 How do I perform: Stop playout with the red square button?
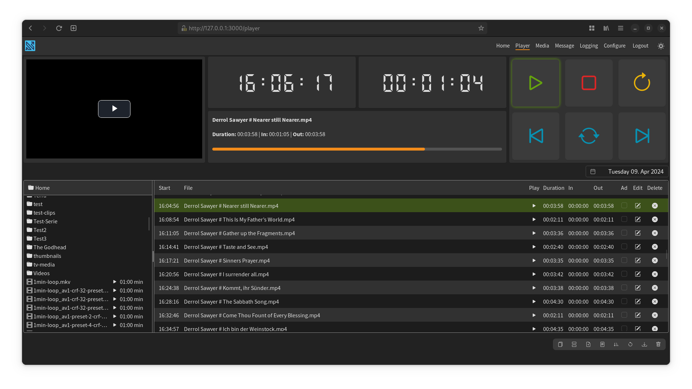click(589, 83)
